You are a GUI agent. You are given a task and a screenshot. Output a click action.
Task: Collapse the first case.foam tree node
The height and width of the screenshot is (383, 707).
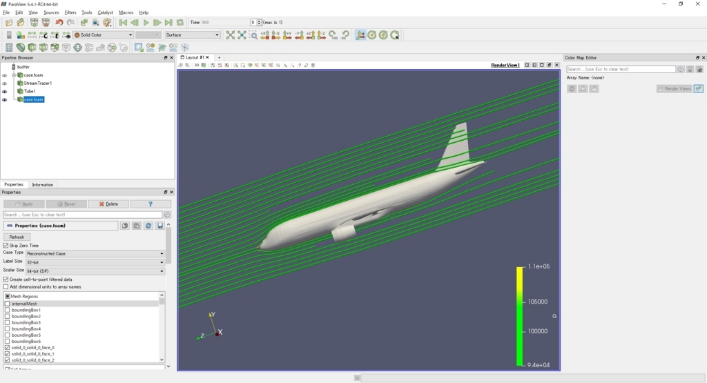(14, 75)
